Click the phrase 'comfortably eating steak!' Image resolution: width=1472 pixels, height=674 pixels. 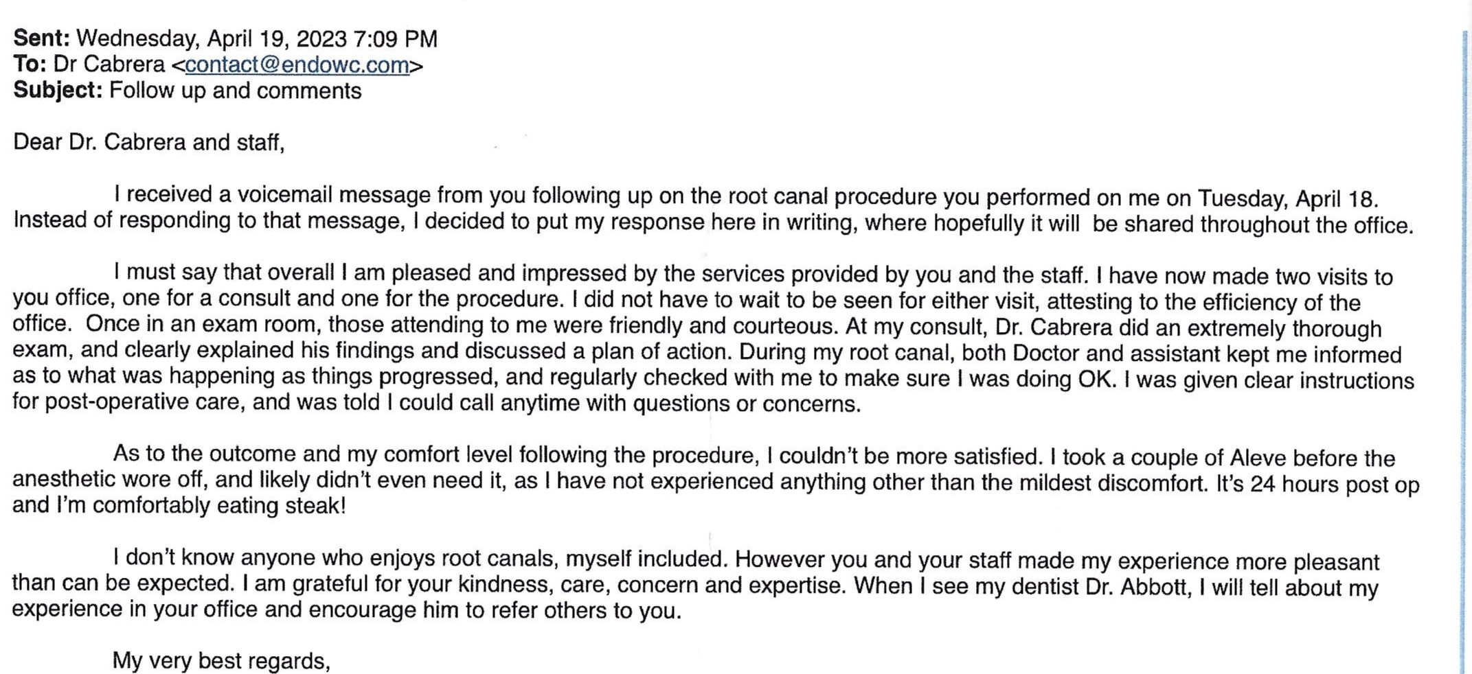click(x=220, y=506)
